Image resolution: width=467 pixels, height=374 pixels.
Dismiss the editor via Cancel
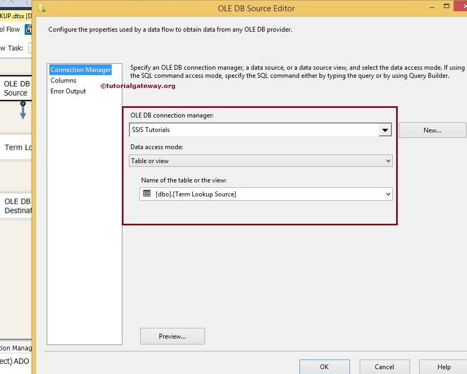tap(384, 367)
